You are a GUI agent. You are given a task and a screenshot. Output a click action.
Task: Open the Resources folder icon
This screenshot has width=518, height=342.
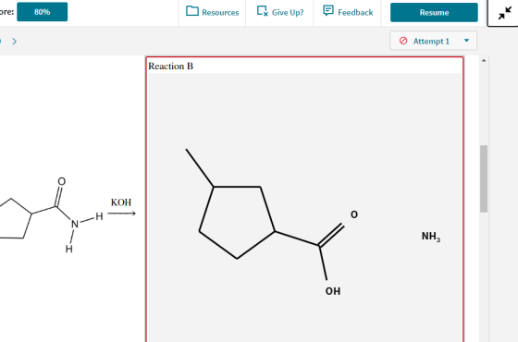(x=192, y=11)
